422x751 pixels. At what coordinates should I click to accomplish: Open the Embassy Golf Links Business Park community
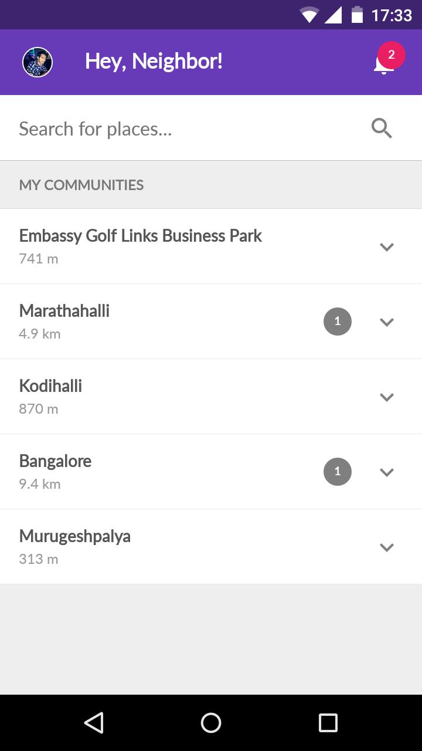(x=141, y=246)
